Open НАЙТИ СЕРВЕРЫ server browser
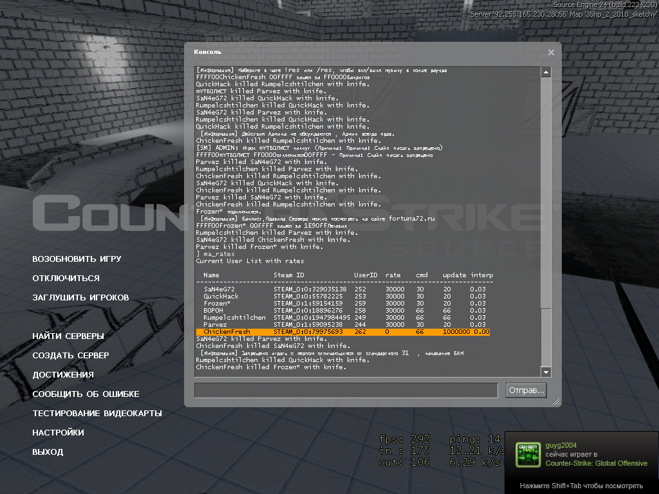 pyautogui.click(x=68, y=336)
